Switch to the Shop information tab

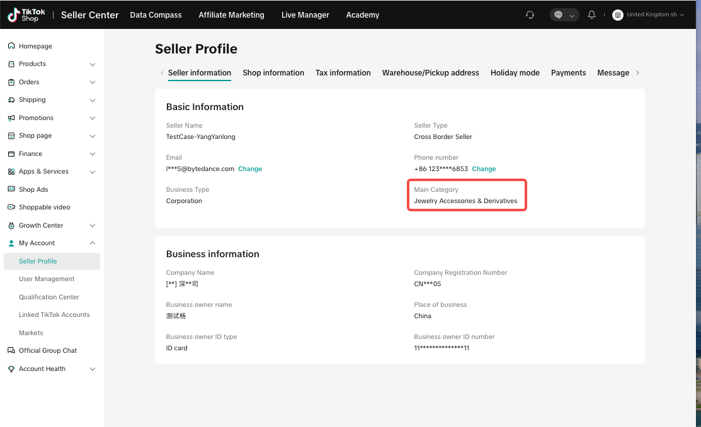(273, 73)
